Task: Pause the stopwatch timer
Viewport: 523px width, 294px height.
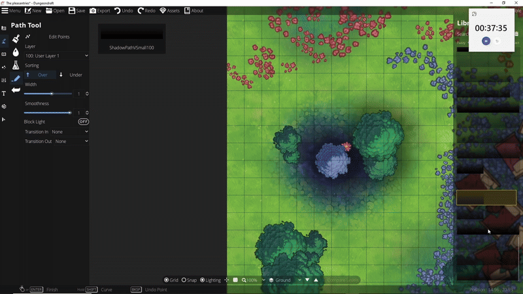Action: 486,41
